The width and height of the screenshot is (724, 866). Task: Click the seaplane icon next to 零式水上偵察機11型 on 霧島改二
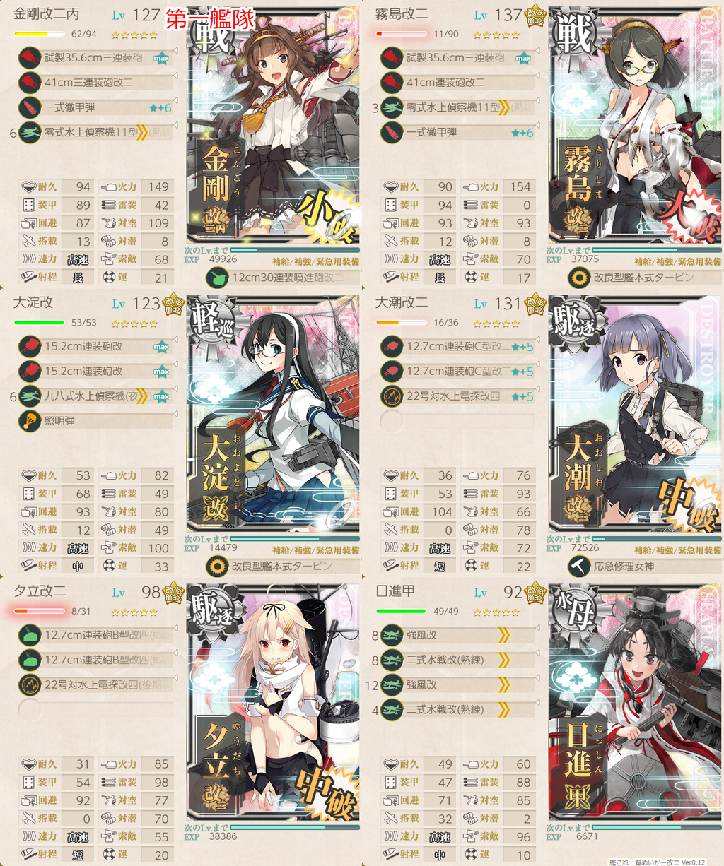click(392, 107)
